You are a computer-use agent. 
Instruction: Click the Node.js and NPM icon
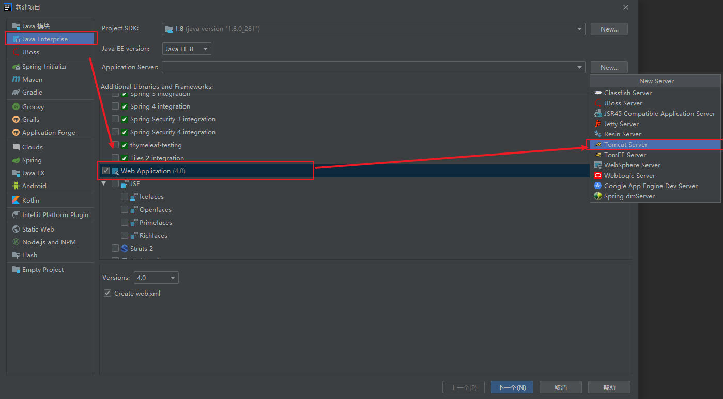click(x=16, y=242)
